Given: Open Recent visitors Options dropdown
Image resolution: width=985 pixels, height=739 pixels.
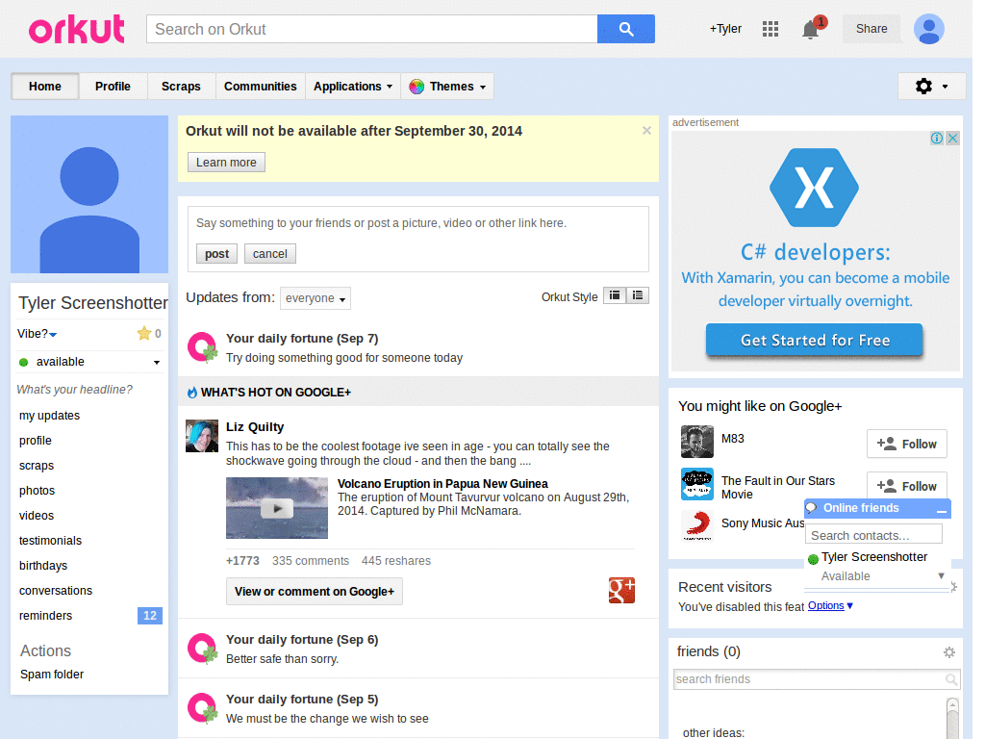Looking at the screenshot, I should pyautogui.click(x=830, y=606).
